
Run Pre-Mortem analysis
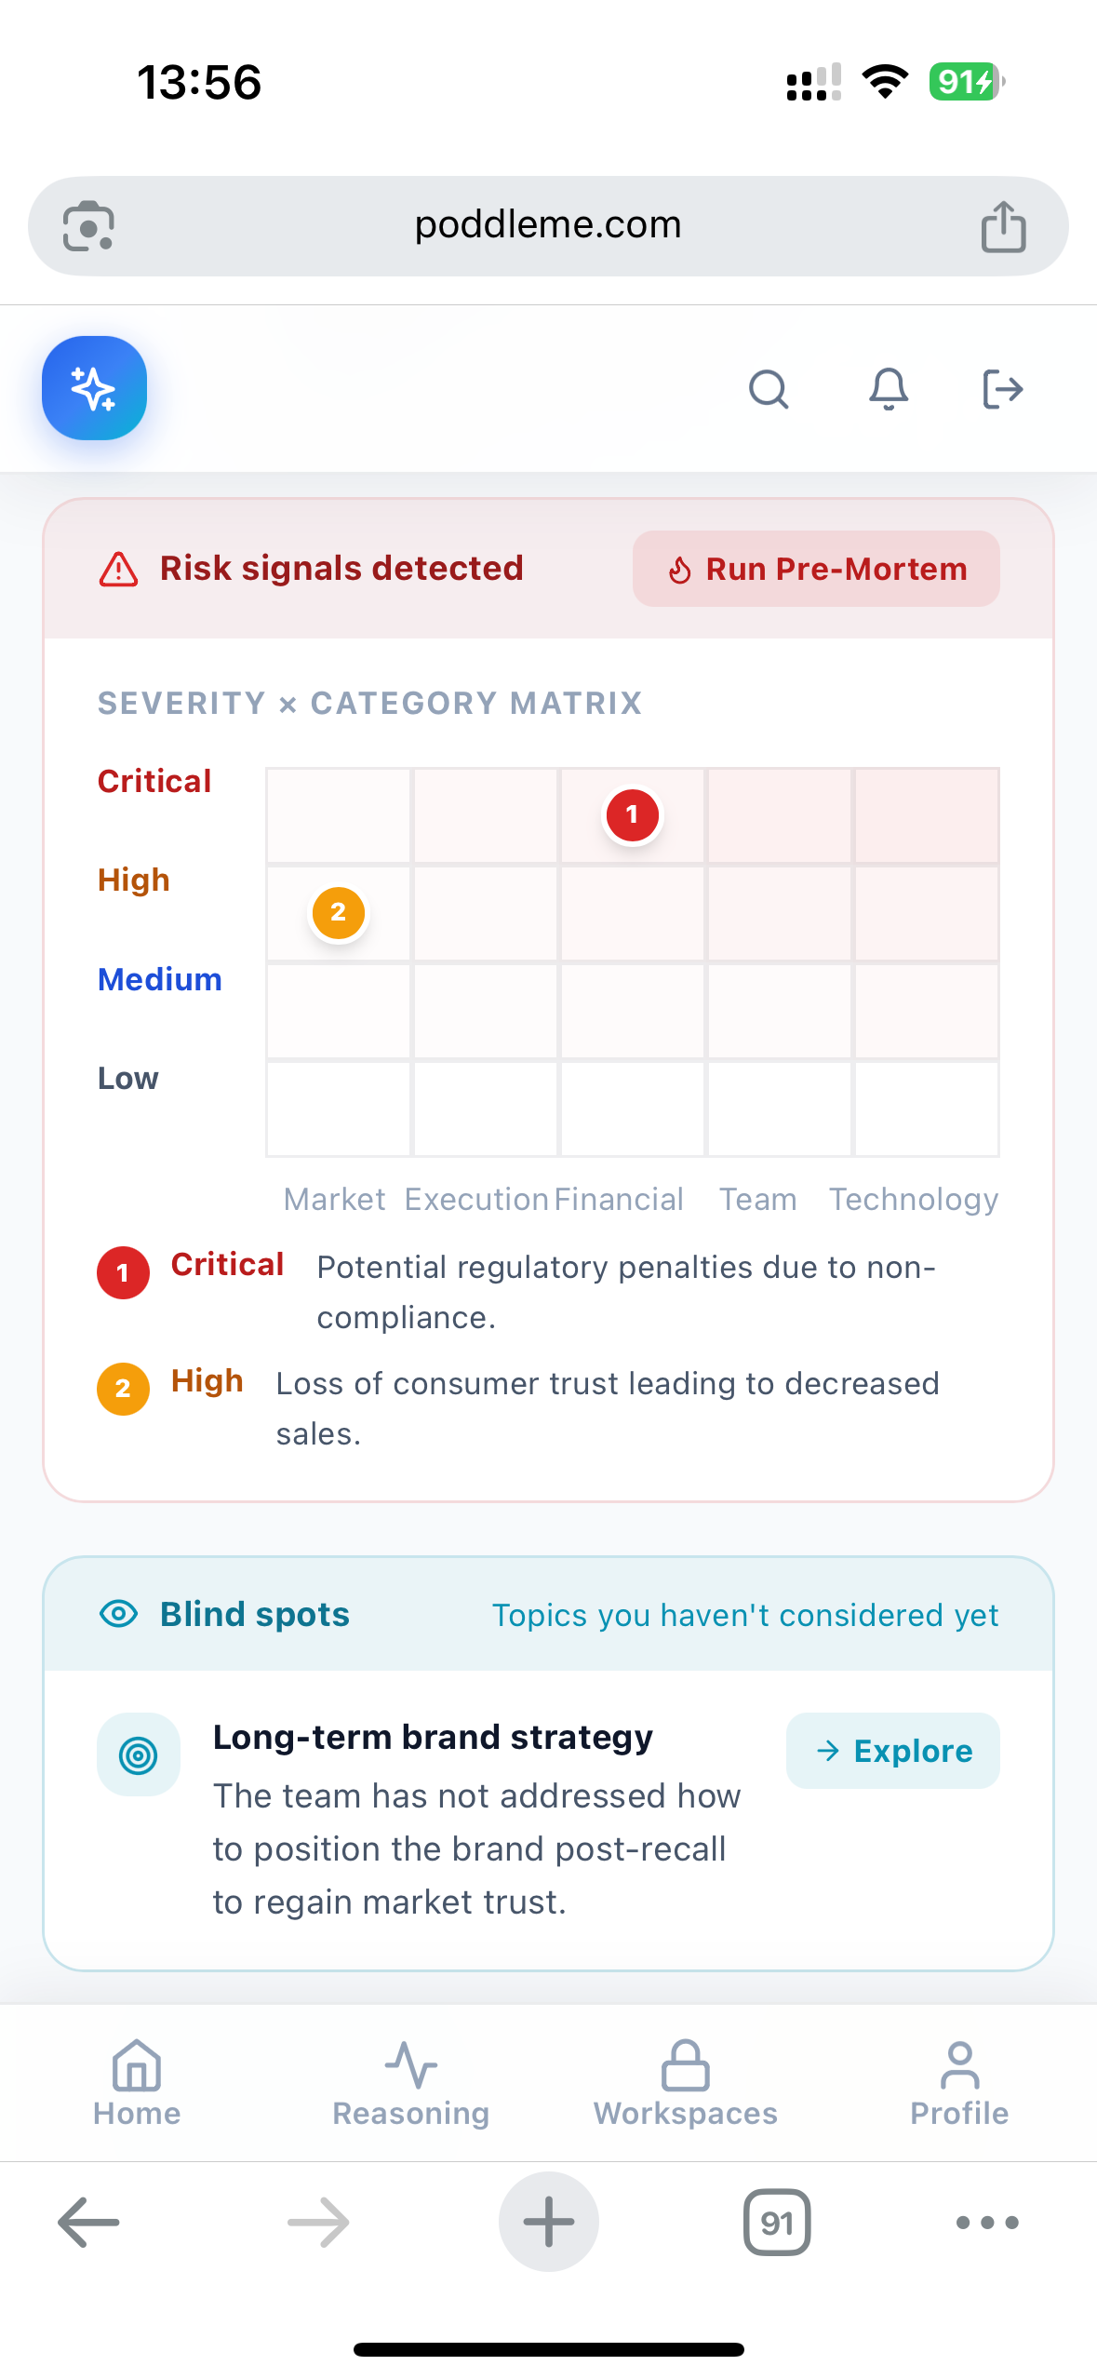tap(816, 569)
